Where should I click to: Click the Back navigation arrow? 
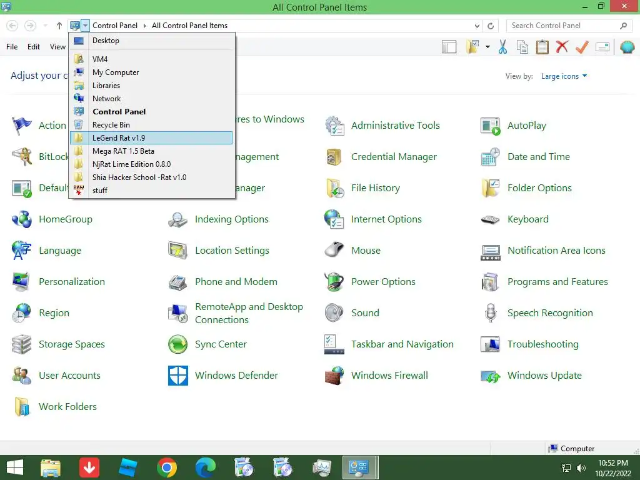tap(12, 26)
